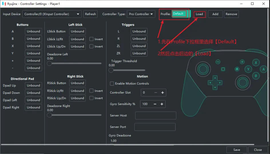Click the Deadzone Left slider handle
Screen dimensions: 270x154
point(49,63)
